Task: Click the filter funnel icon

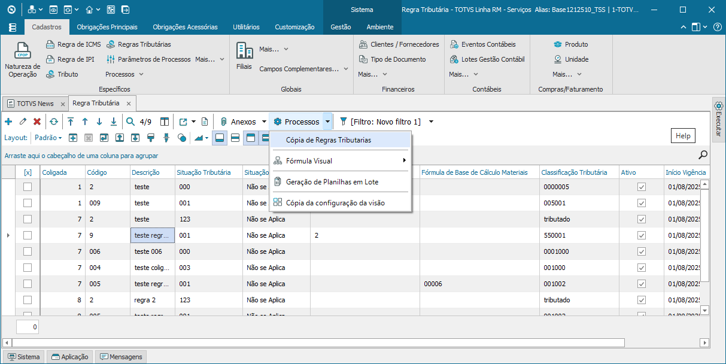Action: coord(344,122)
